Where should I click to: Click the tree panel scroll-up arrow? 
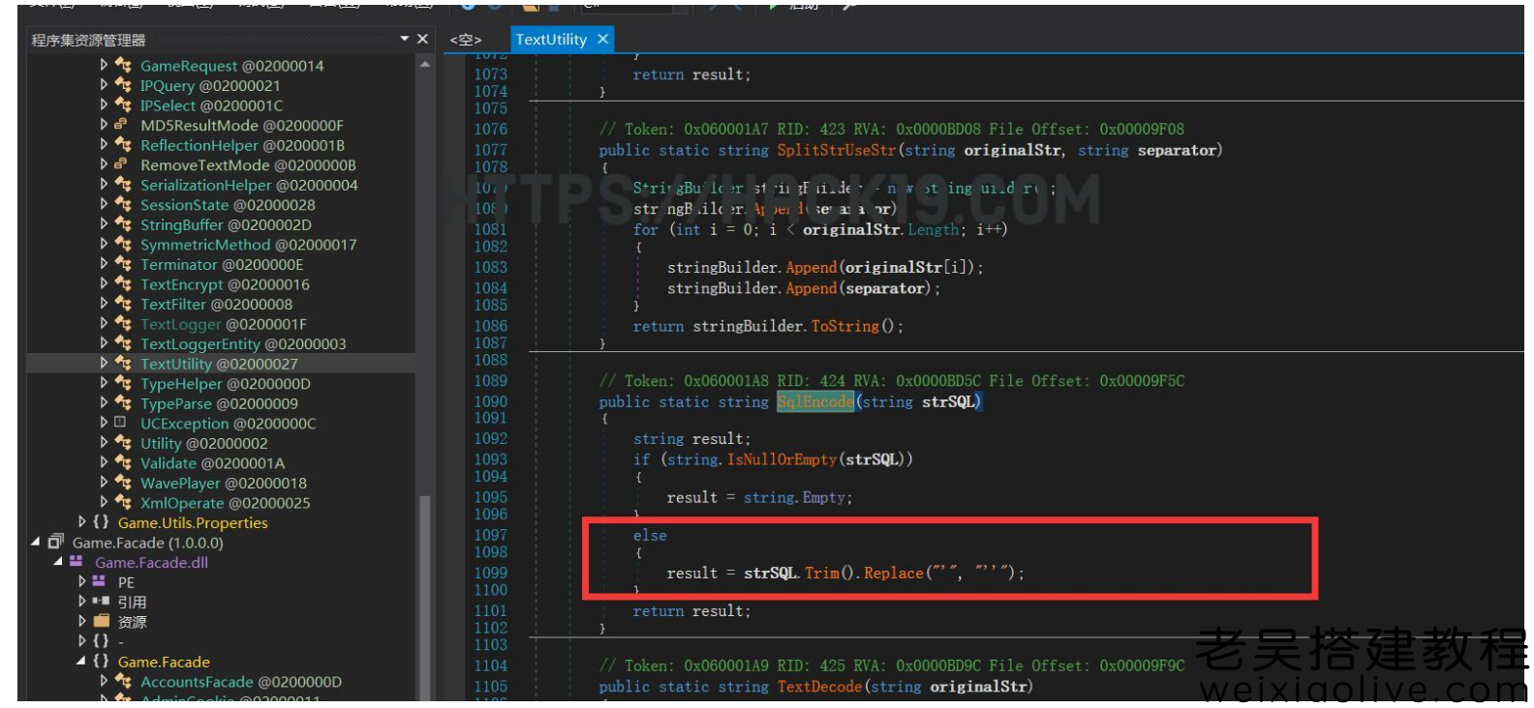(424, 65)
